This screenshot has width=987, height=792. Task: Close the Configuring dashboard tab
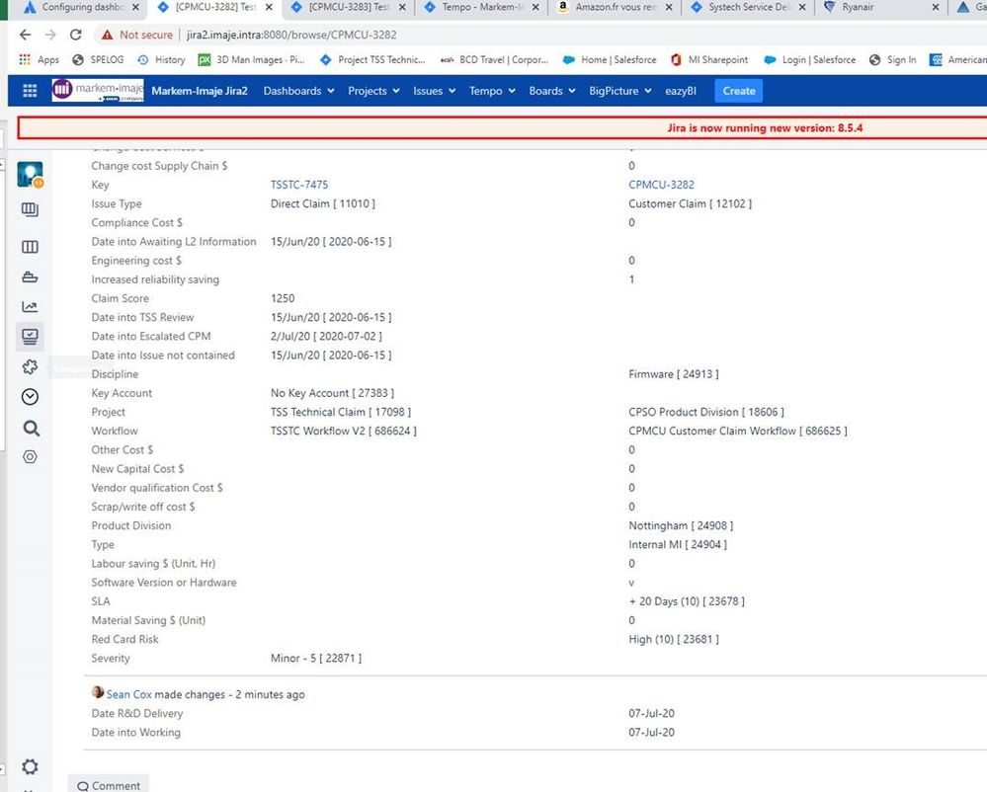[x=135, y=8]
